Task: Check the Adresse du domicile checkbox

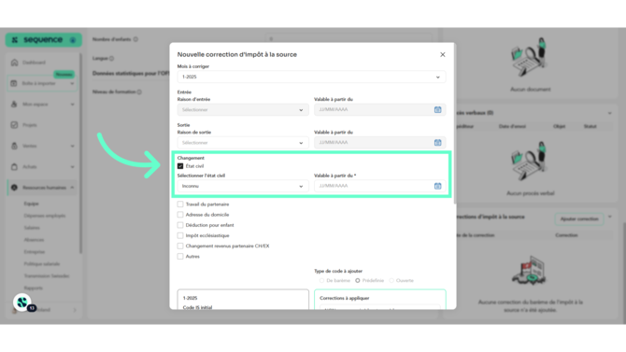Action: coord(180,215)
